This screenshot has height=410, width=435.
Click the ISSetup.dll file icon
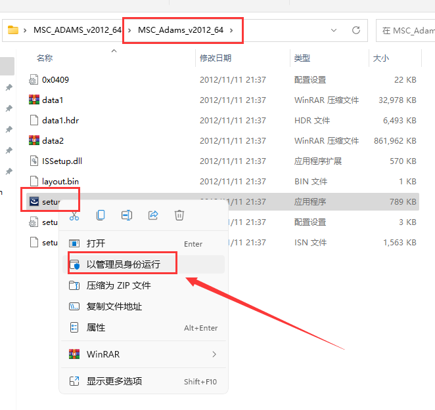pyautogui.click(x=34, y=161)
